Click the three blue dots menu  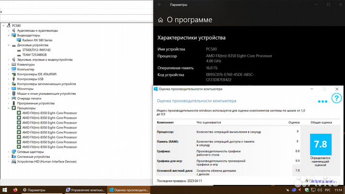[322, 102]
